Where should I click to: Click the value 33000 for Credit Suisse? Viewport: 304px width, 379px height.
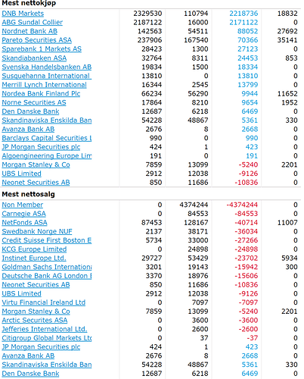pos(198,240)
